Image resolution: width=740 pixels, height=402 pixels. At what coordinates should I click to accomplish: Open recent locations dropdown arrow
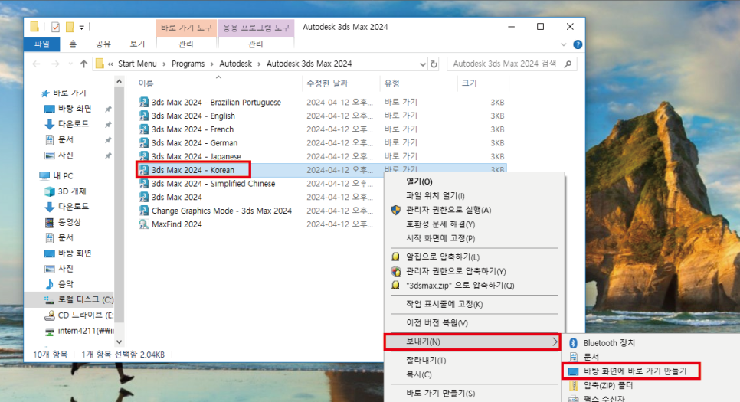point(70,64)
